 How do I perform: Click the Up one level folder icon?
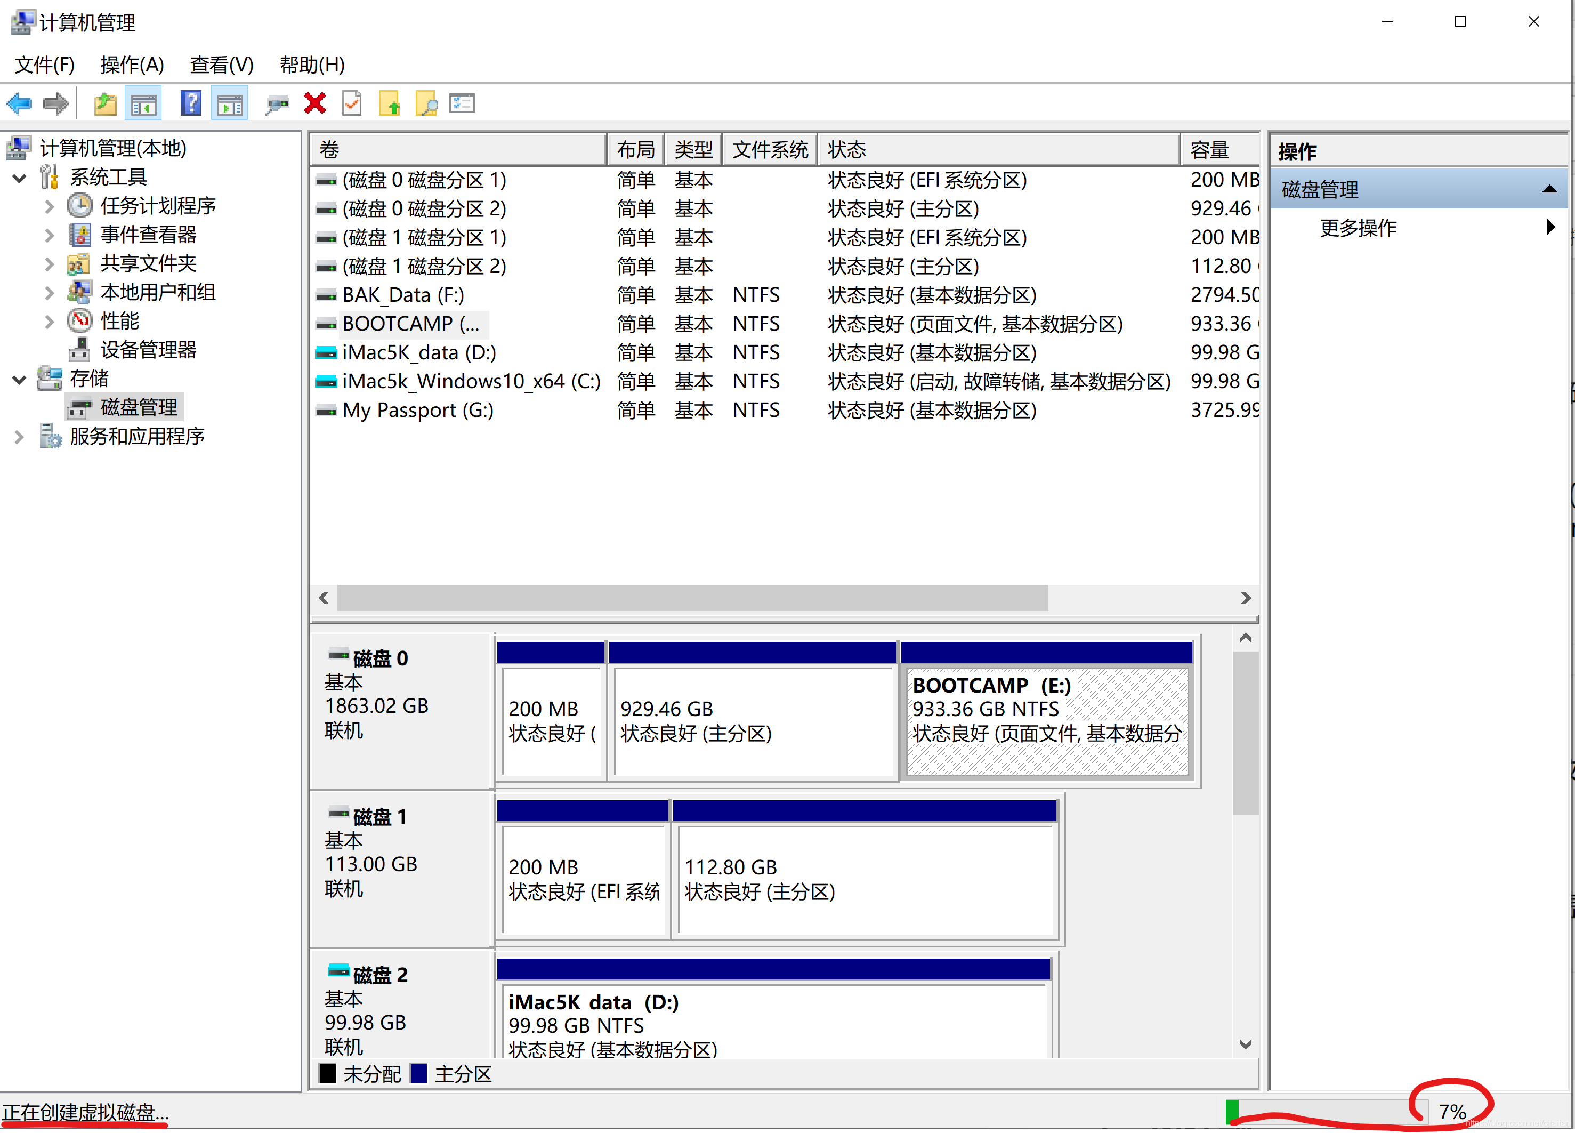[105, 104]
